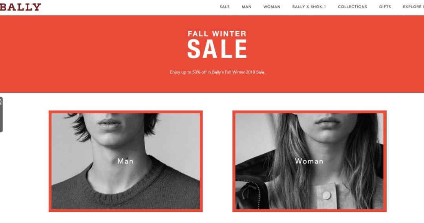Open the SALE navigation menu
The height and width of the screenshot is (223, 424).
pyautogui.click(x=225, y=7)
